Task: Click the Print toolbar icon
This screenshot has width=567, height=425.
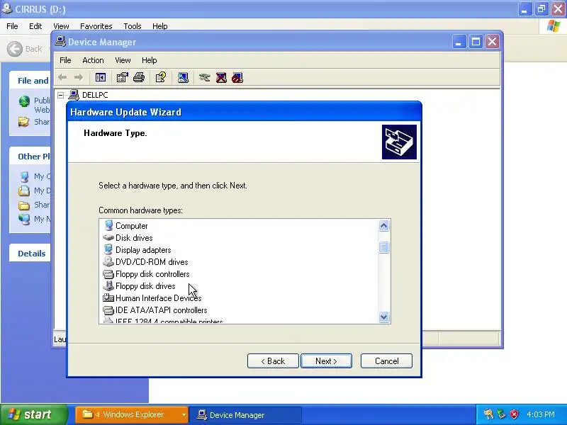Action: tap(139, 77)
